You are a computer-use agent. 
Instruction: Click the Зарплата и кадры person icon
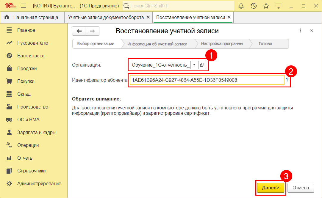coord(9,132)
